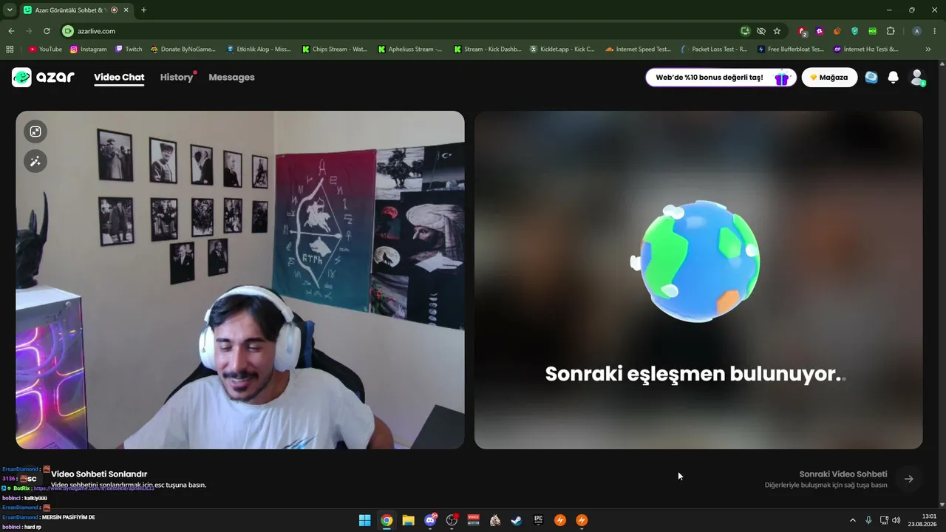The height and width of the screenshot is (532, 946).
Task: Click the blue gem box icon
Action: [871, 78]
